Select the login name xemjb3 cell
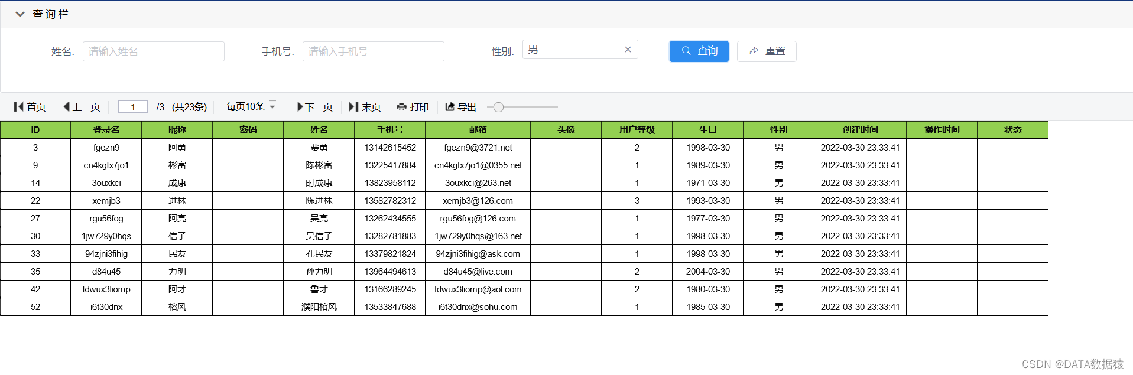This screenshot has width=1133, height=375. coord(106,201)
